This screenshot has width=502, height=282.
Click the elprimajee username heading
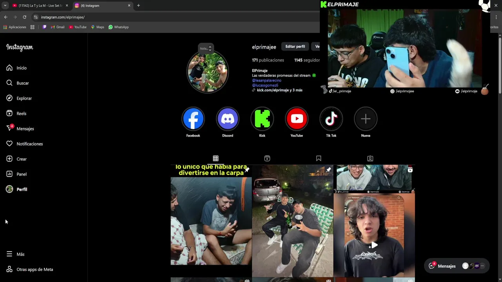(x=264, y=47)
